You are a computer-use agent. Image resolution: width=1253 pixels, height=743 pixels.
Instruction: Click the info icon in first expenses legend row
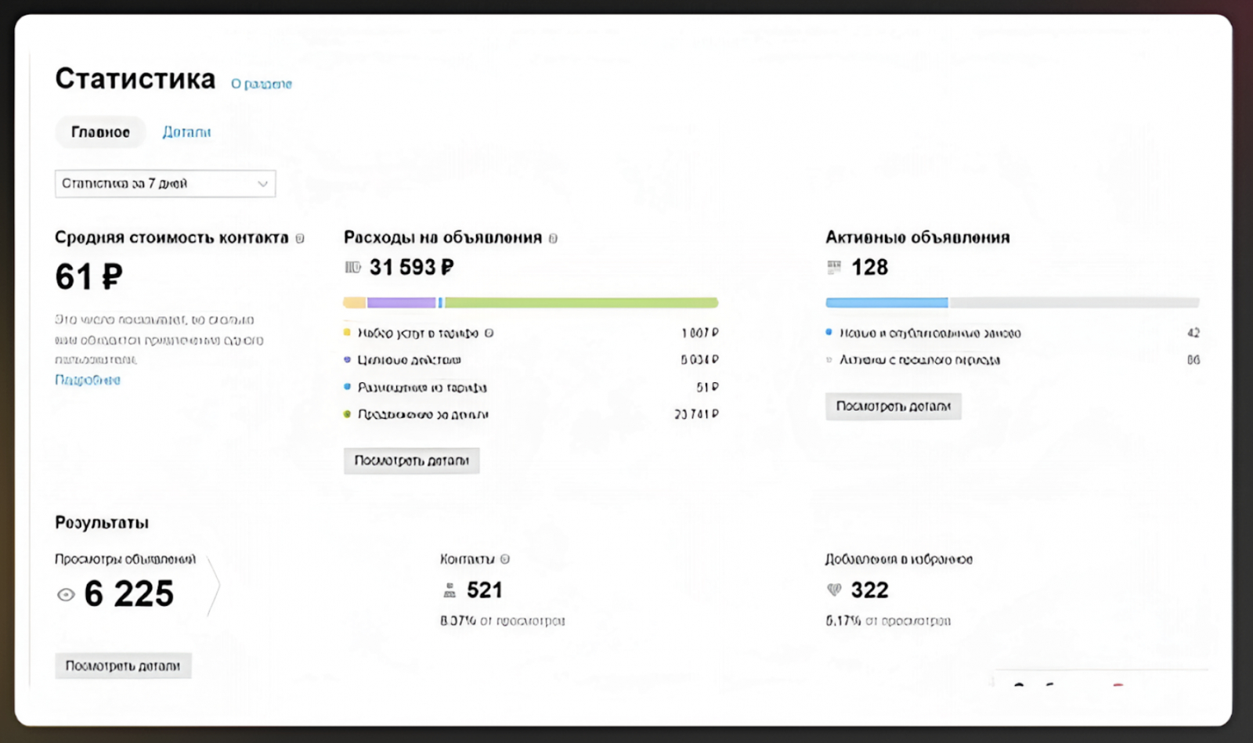point(489,333)
